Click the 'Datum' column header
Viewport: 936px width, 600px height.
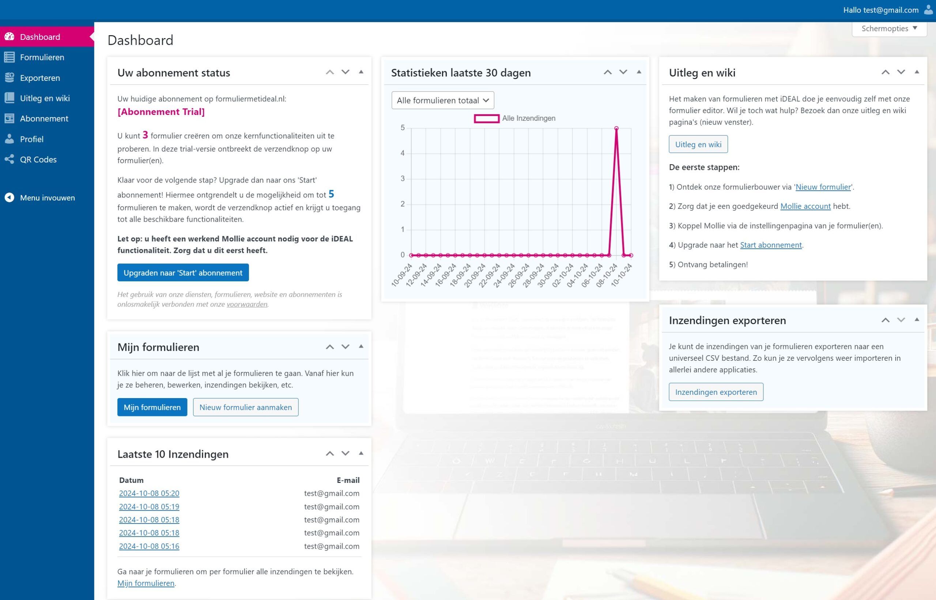click(x=131, y=480)
